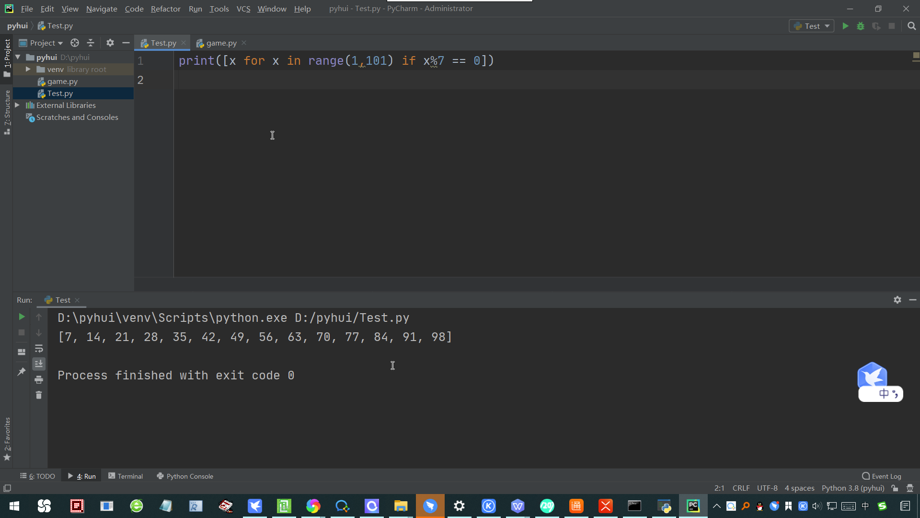
Task: Toggle soft-wrap in Run console
Action: pyautogui.click(x=39, y=349)
